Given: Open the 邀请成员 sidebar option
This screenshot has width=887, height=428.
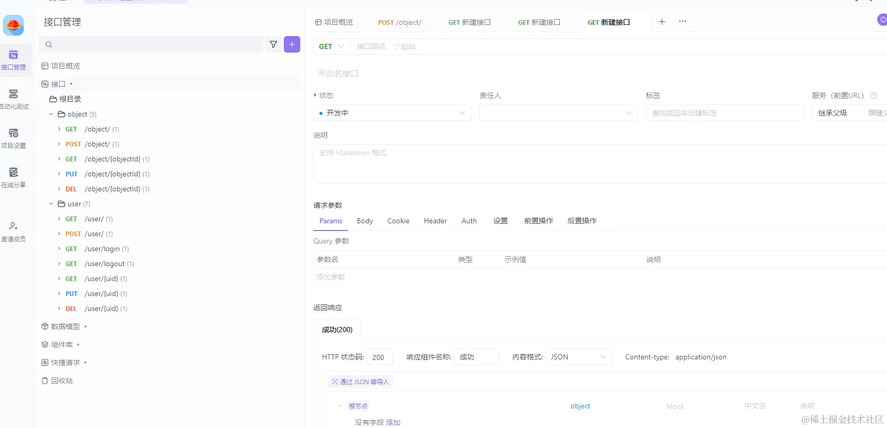Looking at the screenshot, I should (x=13, y=232).
